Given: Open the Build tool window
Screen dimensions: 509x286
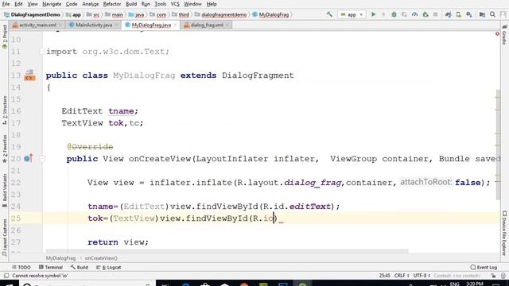Looking at the screenshot, I should point(79,267).
